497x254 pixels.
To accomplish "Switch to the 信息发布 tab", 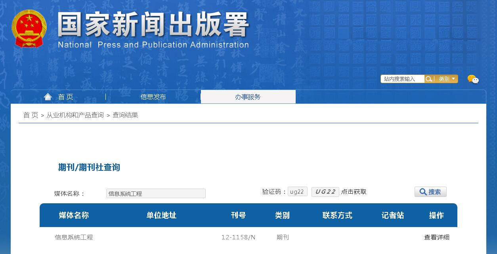I will (x=153, y=96).
